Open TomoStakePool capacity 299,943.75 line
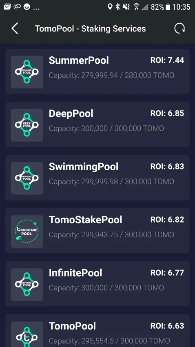Image resolution: width=195 pixels, height=347 pixels. tap(111, 235)
